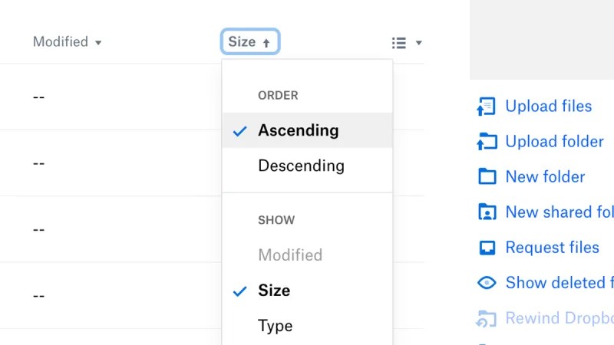Image resolution: width=614 pixels, height=345 pixels.
Task: Open the Request files link
Action: coord(552,247)
